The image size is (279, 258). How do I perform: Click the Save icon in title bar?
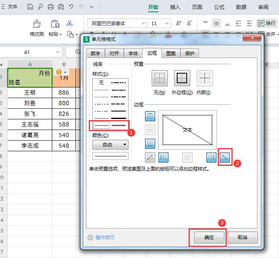tap(31, 7)
